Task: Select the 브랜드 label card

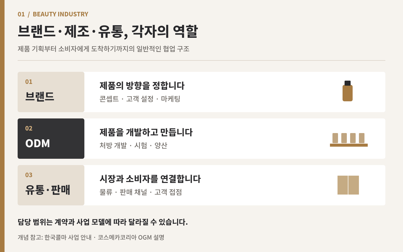Action: [x=51, y=92]
